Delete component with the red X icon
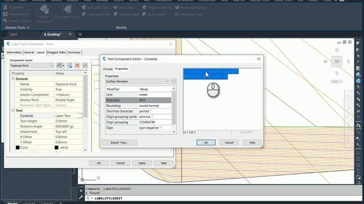 point(77,66)
